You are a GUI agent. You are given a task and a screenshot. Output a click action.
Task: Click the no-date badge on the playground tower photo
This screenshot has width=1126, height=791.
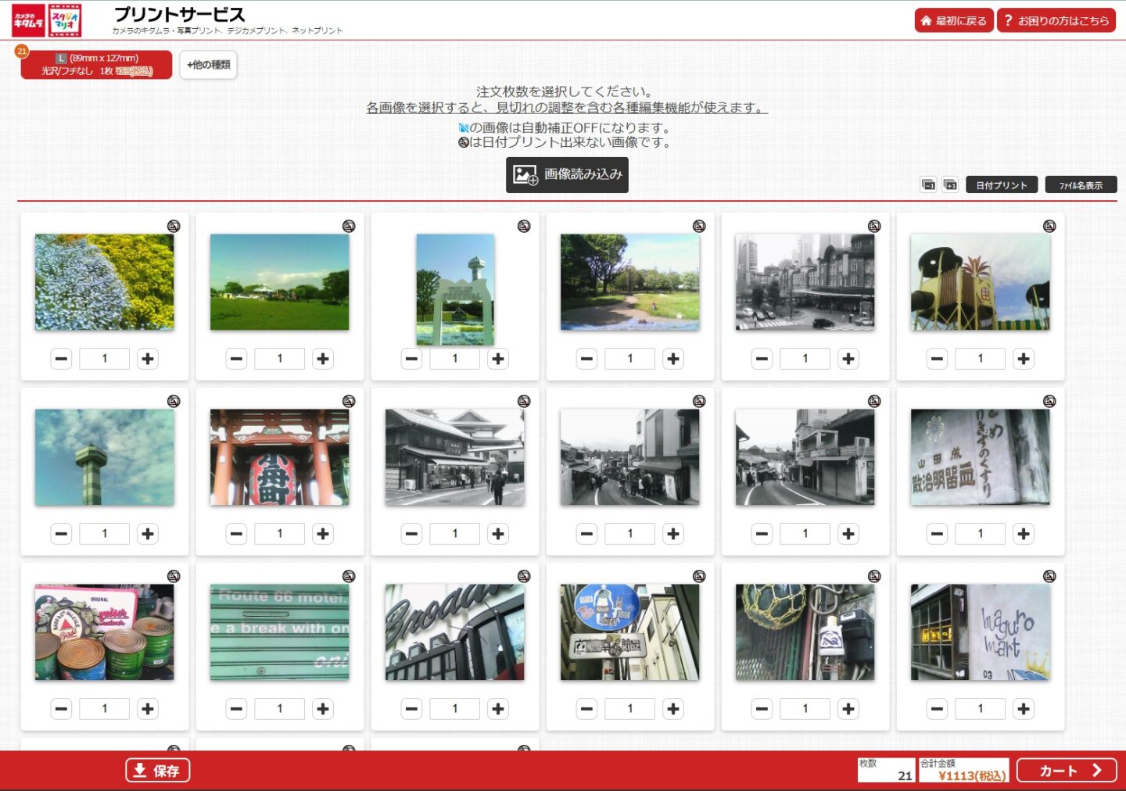click(1049, 226)
